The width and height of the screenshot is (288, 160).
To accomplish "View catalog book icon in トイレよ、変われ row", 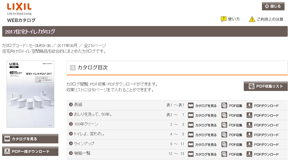I will coord(191,135).
